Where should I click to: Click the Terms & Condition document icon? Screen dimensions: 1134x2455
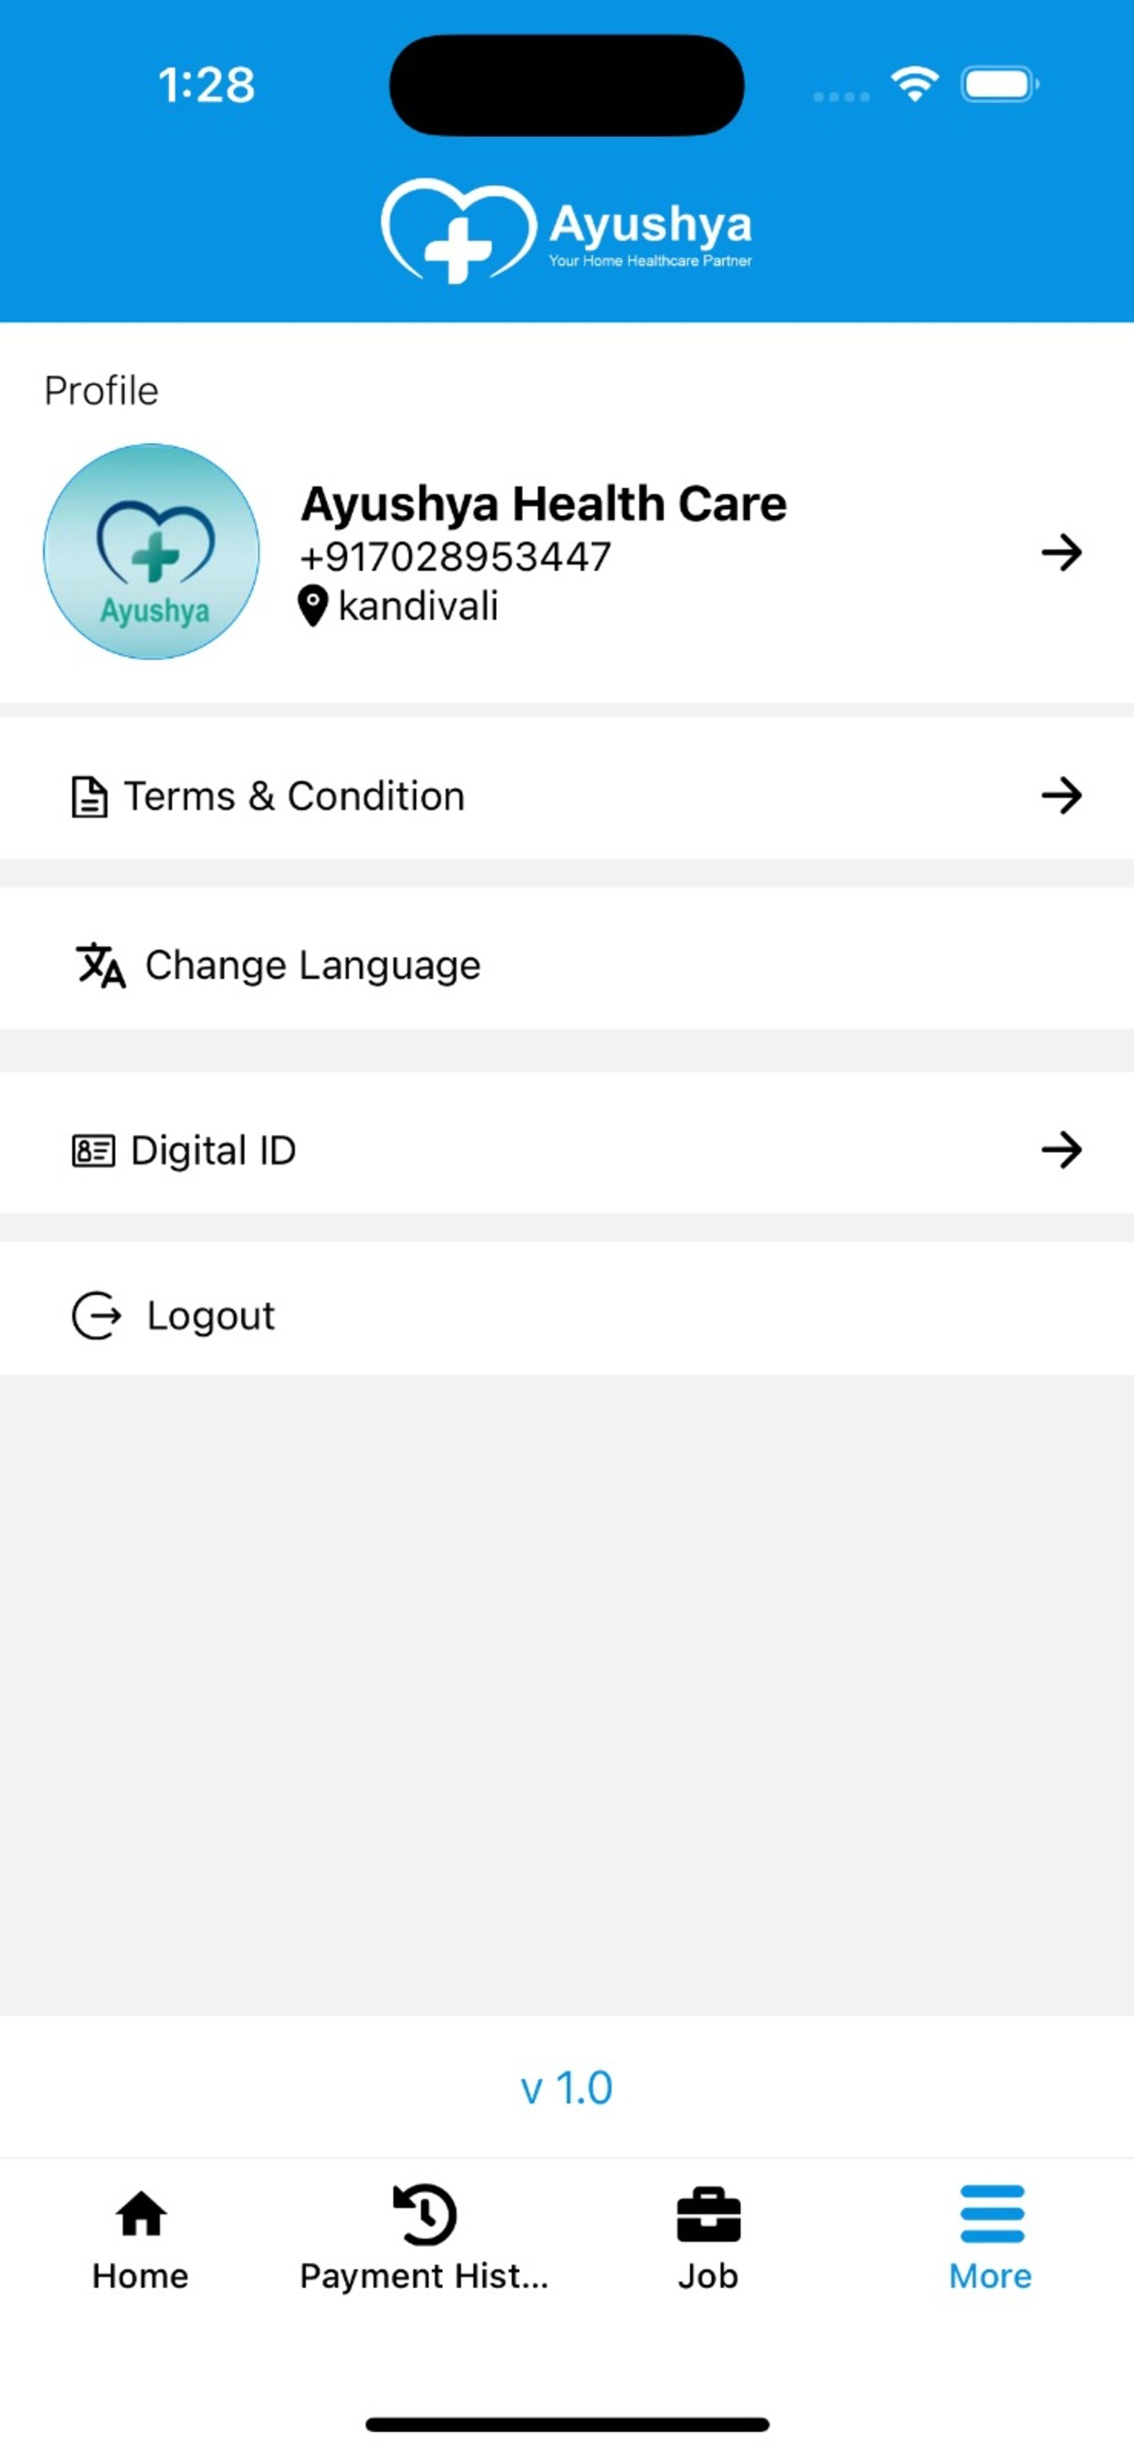click(89, 796)
